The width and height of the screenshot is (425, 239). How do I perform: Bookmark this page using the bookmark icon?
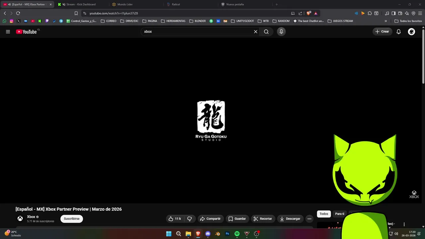[76, 13]
